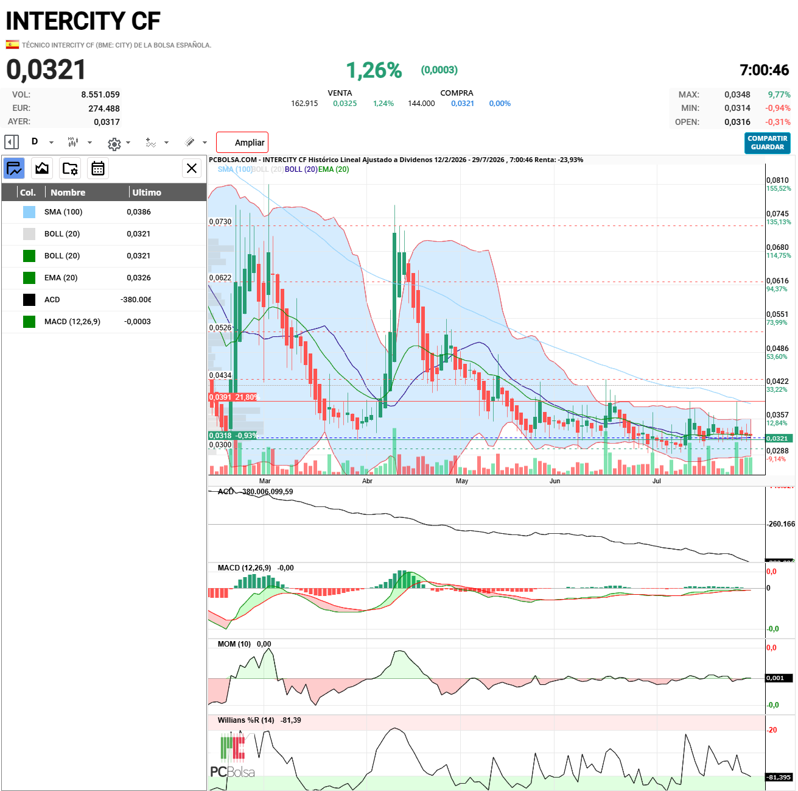Click the SMA (100) chart legend label

(x=235, y=169)
